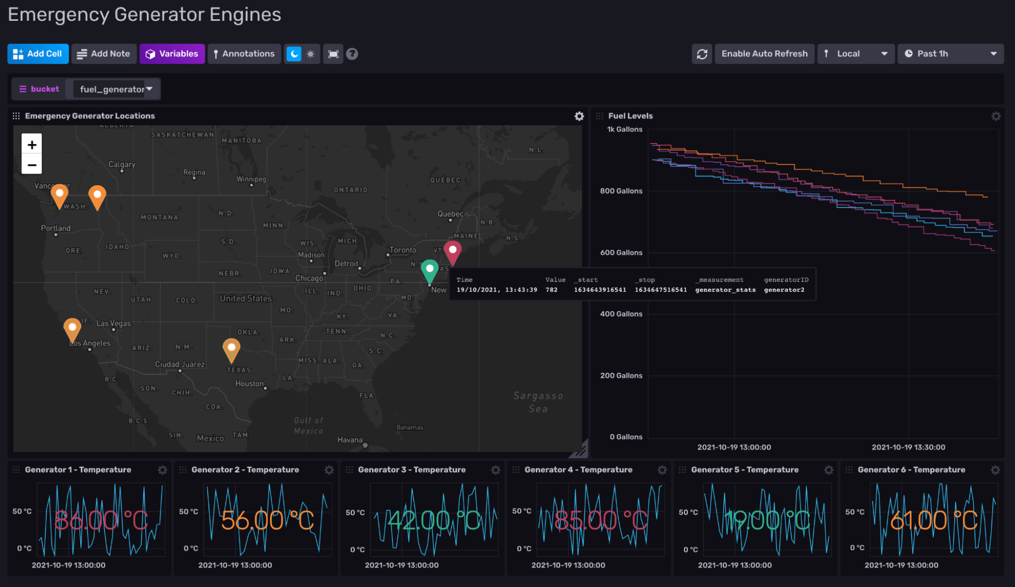Zoom out on the map with minus icon

tap(31, 164)
